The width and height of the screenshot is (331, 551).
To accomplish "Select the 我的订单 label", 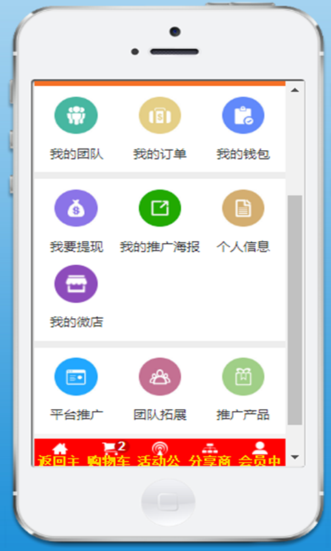I will (160, 154).
